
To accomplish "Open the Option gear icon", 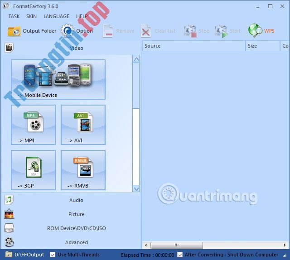I will [67, 30].
